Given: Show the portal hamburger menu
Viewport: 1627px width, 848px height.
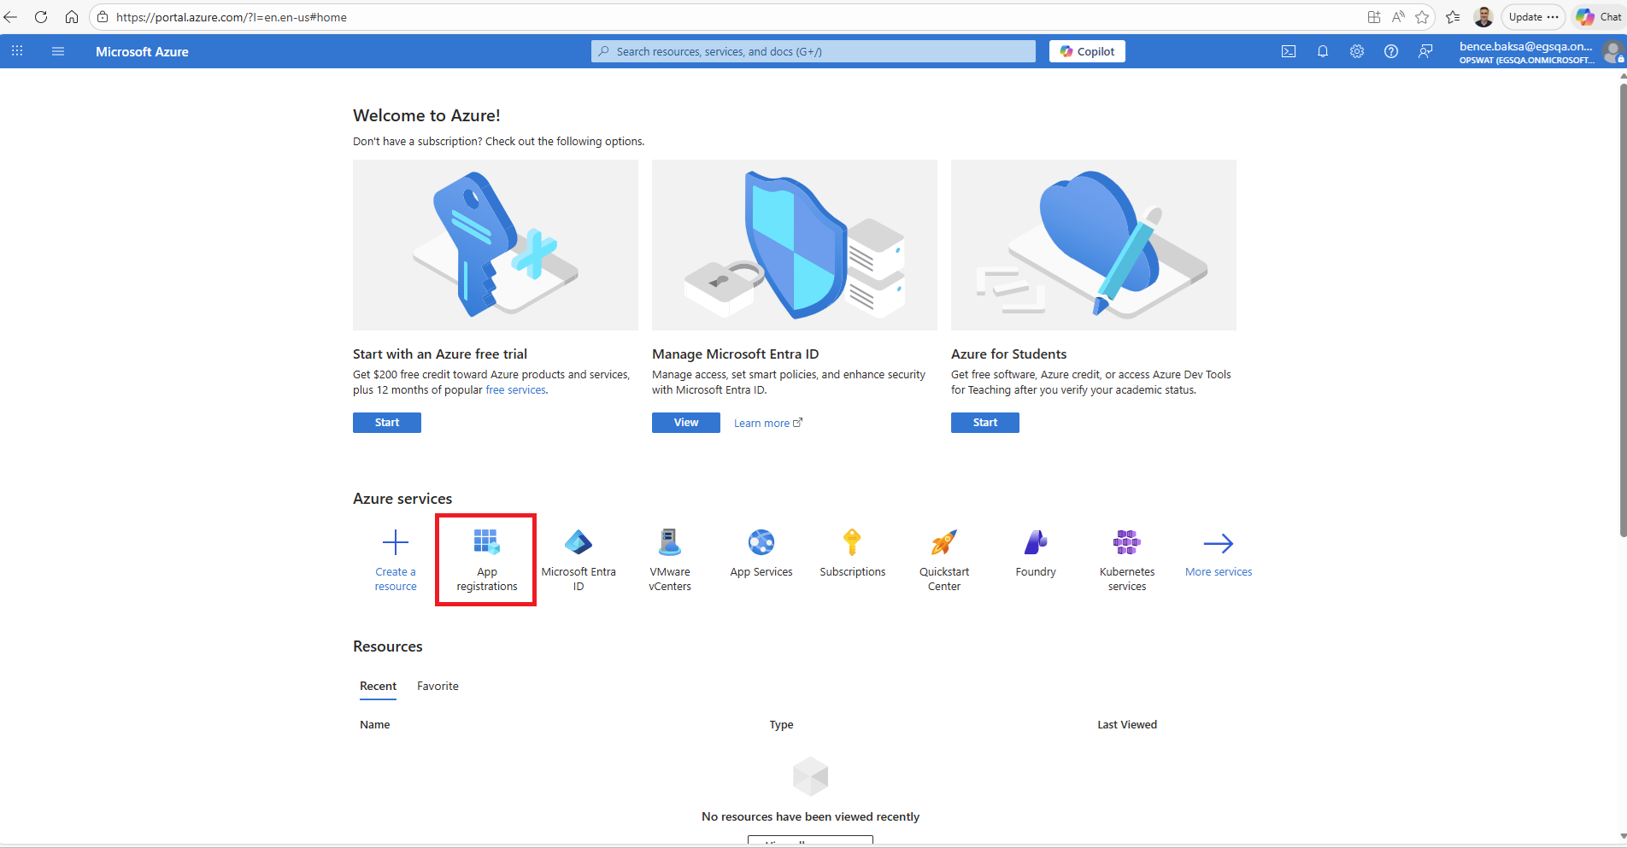Looking at the screenshot, I should coord(58,51).
